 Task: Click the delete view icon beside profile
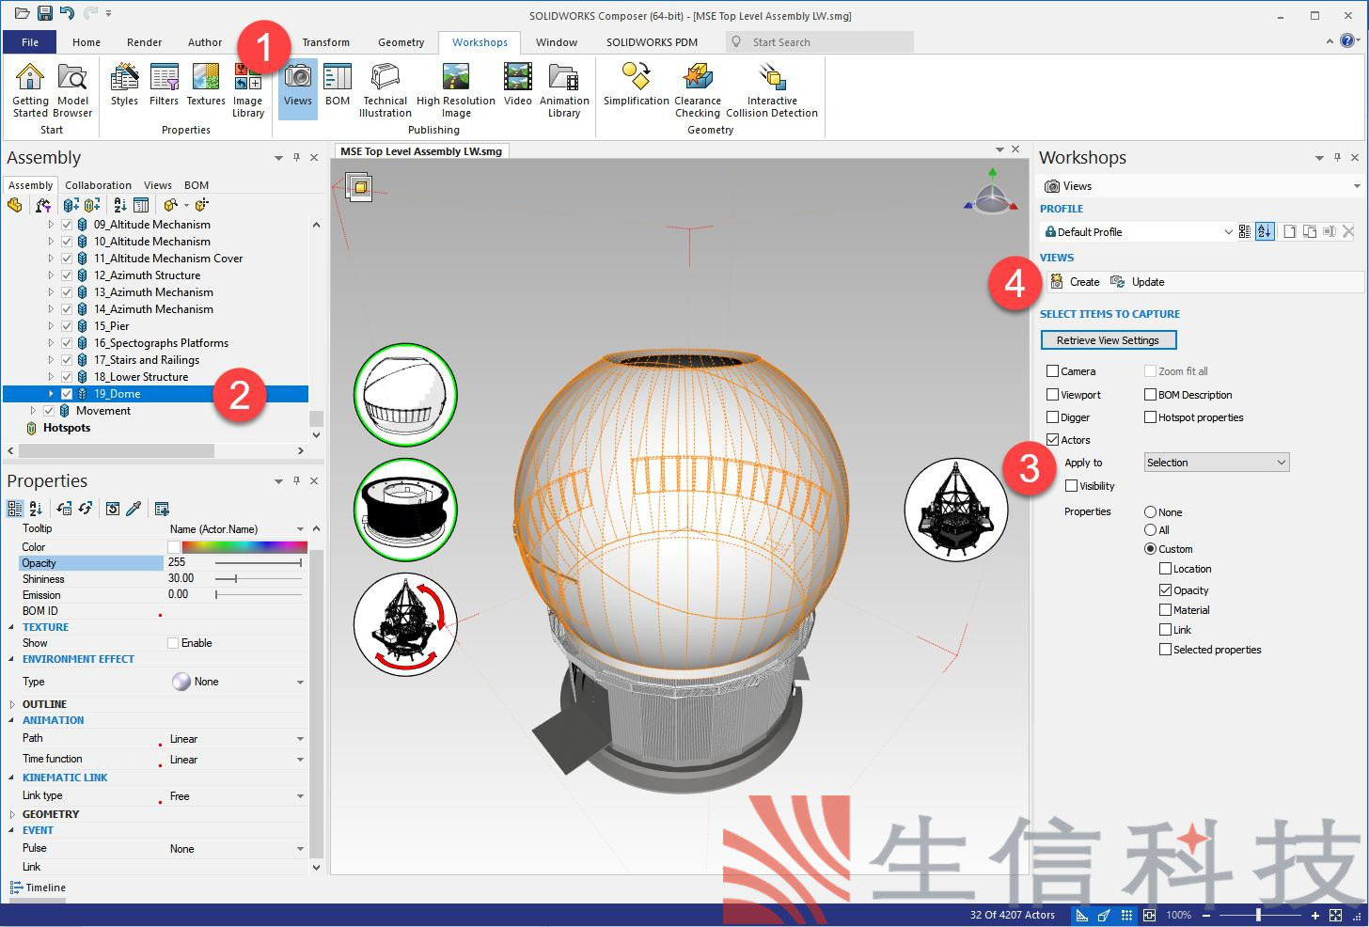(x=1348, y=231)
